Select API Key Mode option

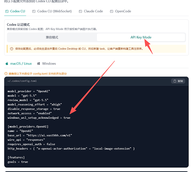tap(141, 37)
